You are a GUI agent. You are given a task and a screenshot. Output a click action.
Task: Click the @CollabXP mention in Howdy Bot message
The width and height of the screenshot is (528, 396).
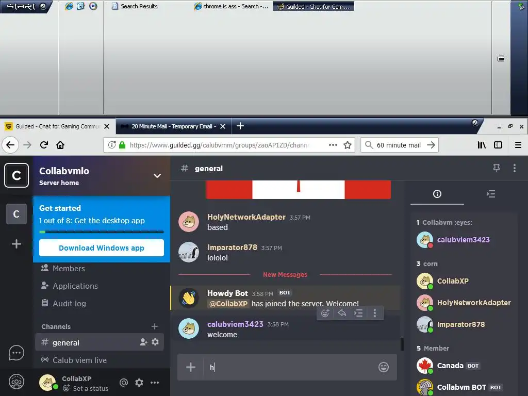tap(228, 304)
